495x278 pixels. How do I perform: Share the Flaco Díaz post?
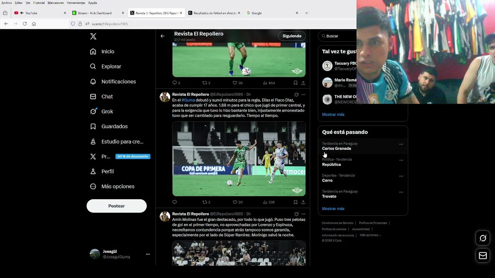tap(303, 202)
